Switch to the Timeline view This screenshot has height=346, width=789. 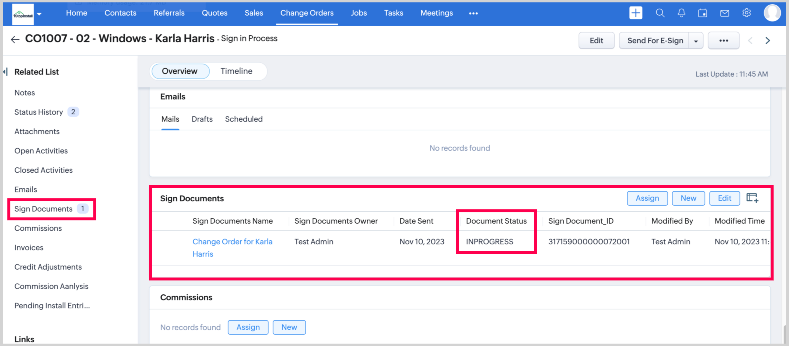236,71
